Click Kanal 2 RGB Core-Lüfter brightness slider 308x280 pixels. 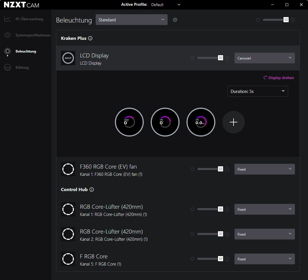click(x=210, y=234)
